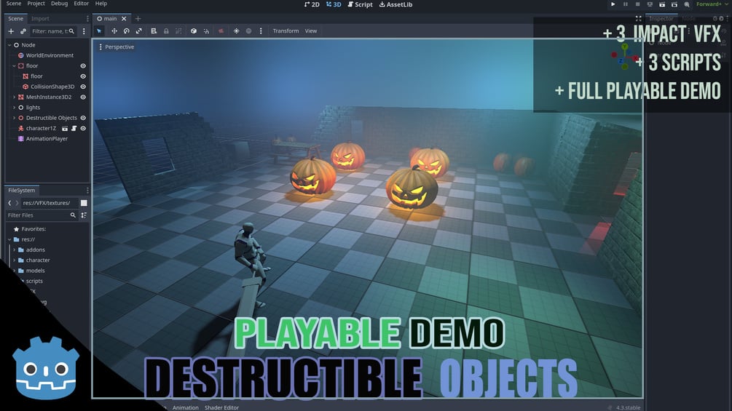Screen dimensions: 732x411
Task: Open the Project menu
Action: point(36,3)
